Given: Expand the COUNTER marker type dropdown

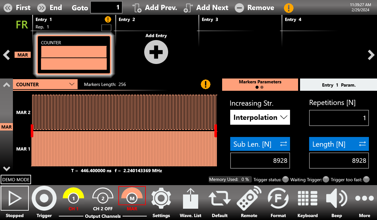Looking at the screenshot, I should coord(45,84).
